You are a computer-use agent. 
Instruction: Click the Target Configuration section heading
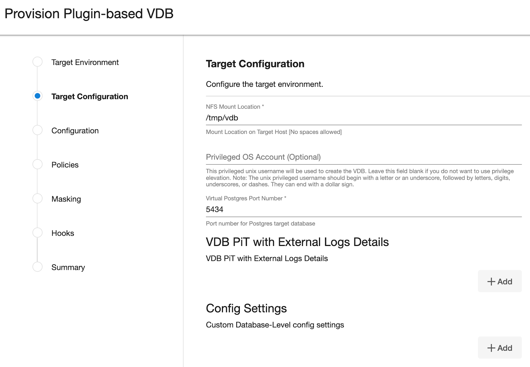(255, 64)
